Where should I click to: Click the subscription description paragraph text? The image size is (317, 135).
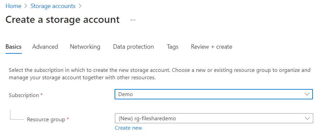pos(159,74)
